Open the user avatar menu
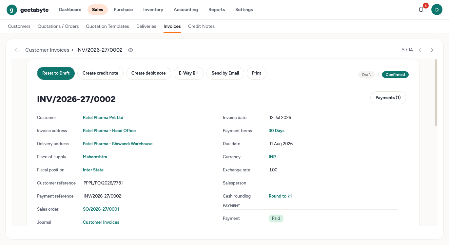Image resolution: width=449 pixels, height=245 pixels. 437,10
